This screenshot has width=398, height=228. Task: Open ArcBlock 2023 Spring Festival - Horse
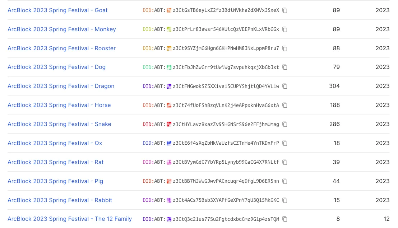[59, 105]
